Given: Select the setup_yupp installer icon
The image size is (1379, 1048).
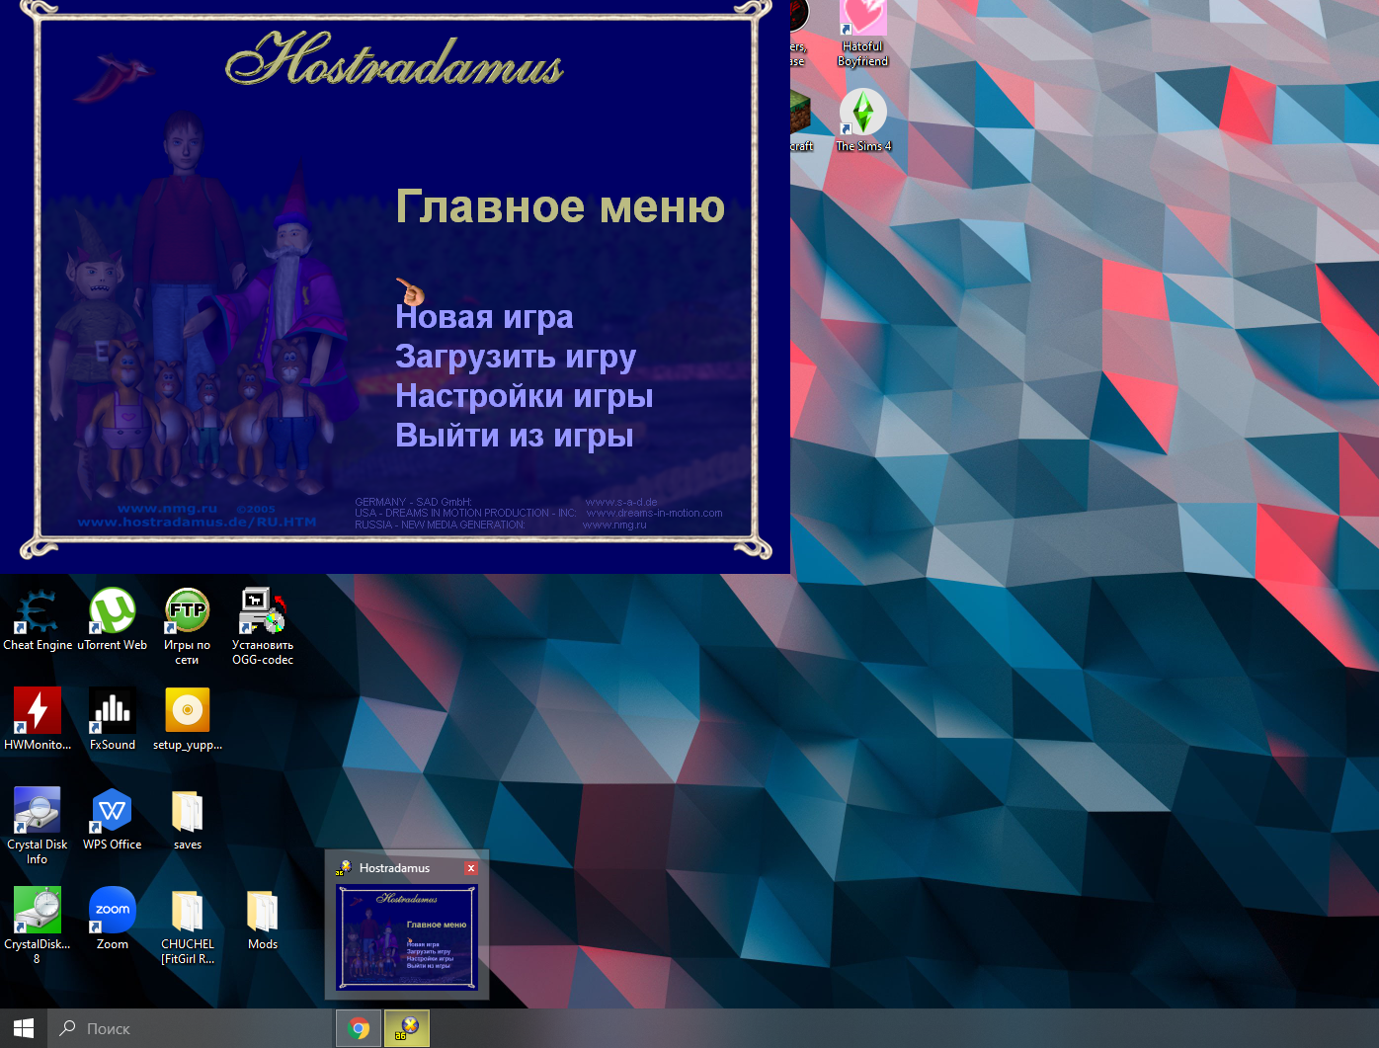Looking at the screenshot, I should [x=188, y=720].
